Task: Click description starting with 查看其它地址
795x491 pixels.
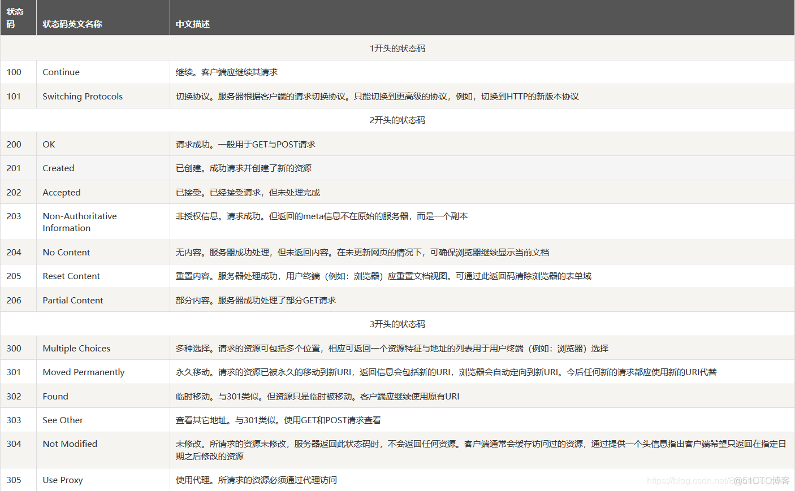Action: pyautogui.click(x=278, y=420)
